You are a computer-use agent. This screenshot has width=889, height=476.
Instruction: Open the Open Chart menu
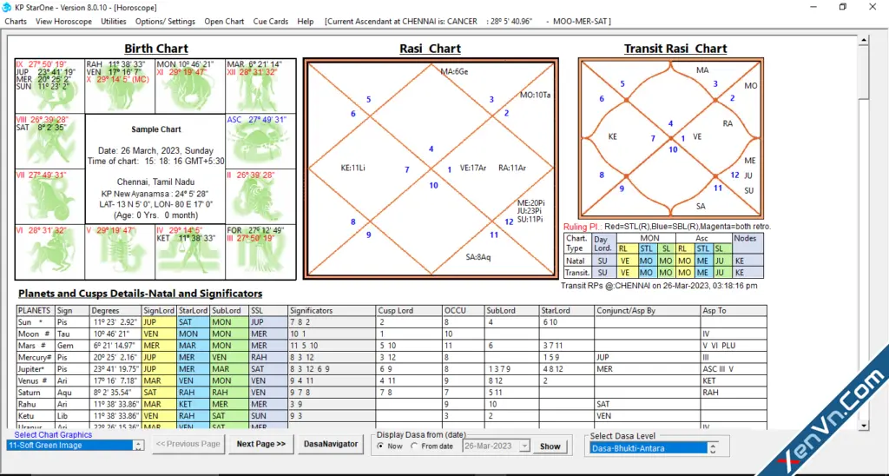pyautogui.click(x=224, y=22)
